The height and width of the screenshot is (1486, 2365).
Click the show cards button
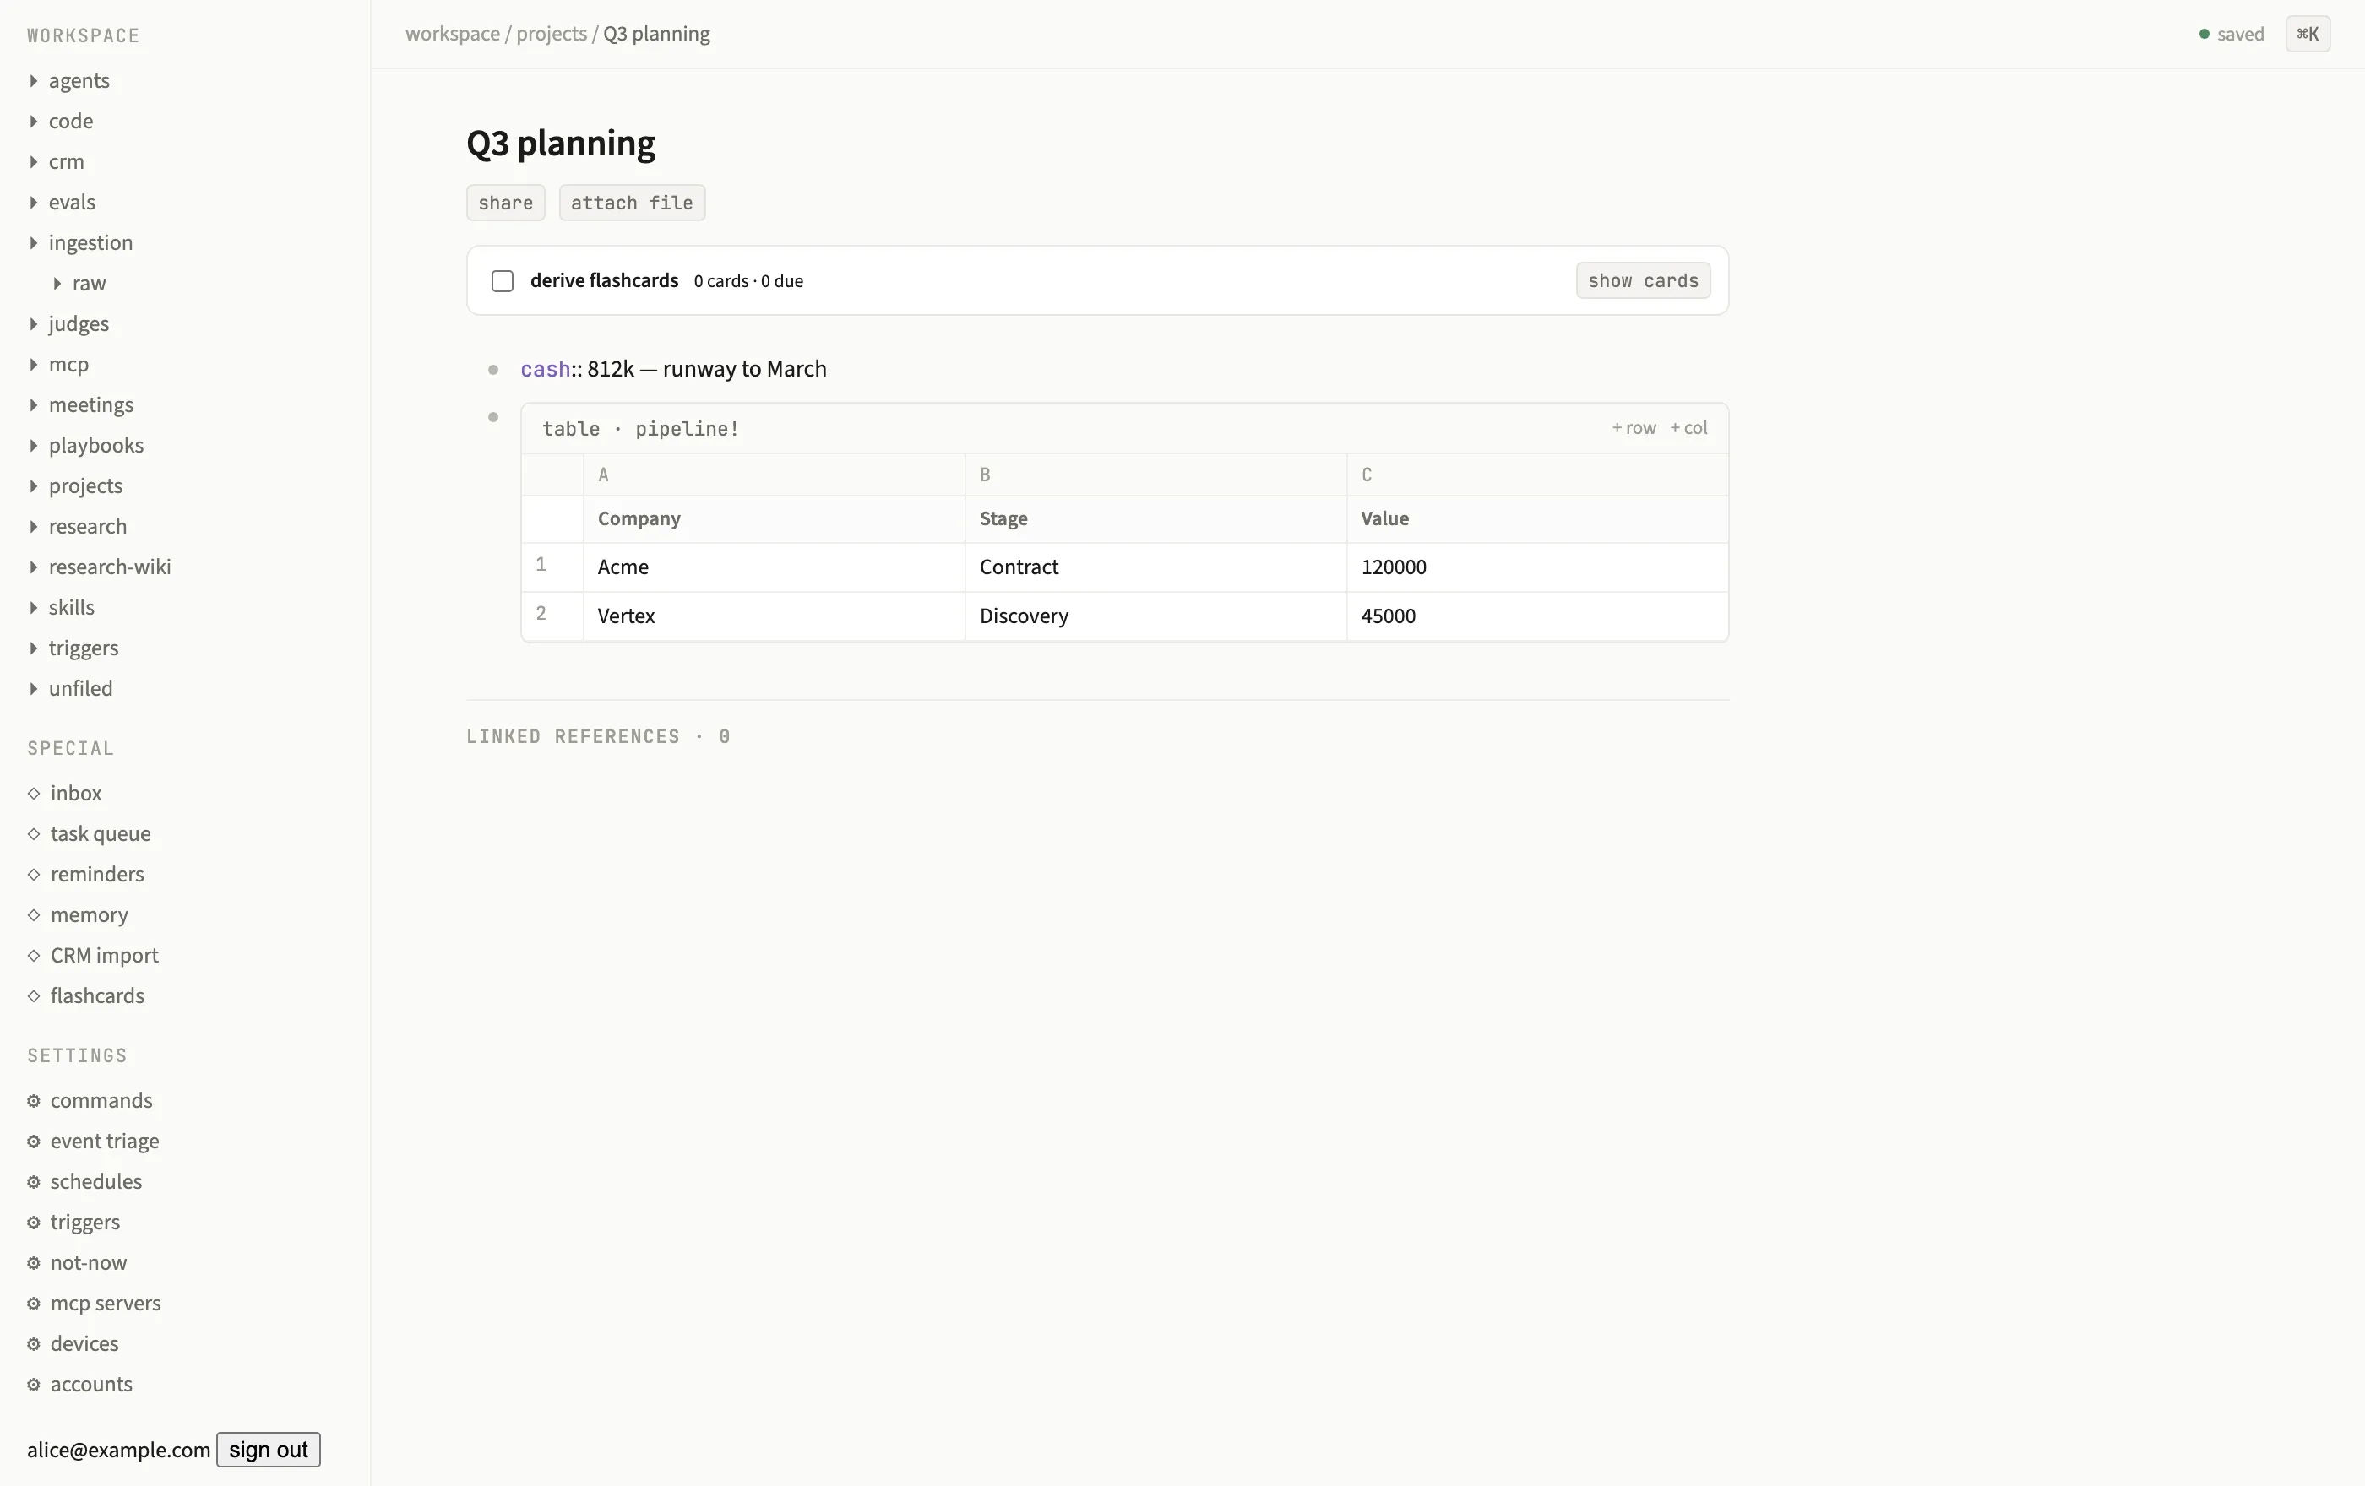point(1643,280)
